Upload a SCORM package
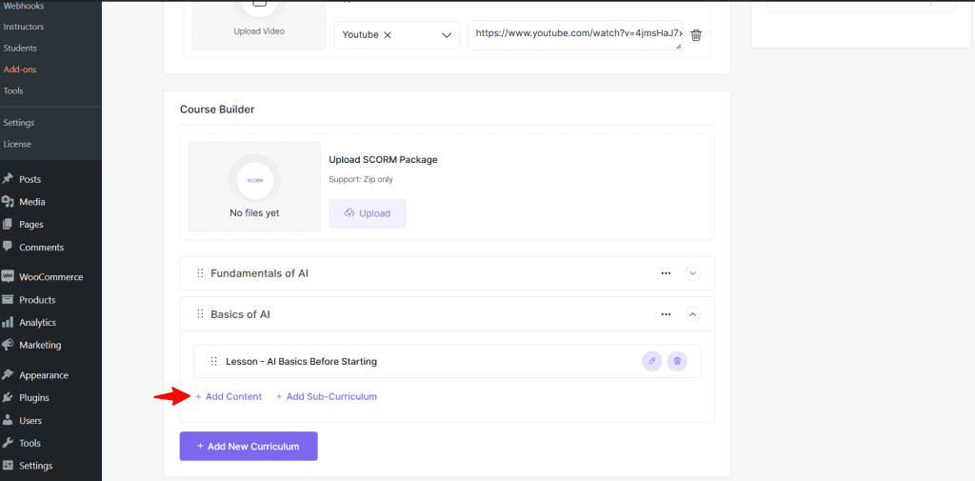This screenshot has width=975, height=481. (368, 213)
